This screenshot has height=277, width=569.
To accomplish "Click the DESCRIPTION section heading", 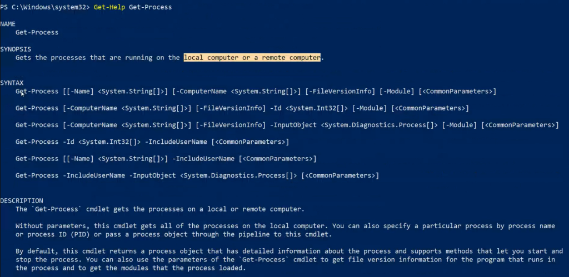I will point(22,200).
